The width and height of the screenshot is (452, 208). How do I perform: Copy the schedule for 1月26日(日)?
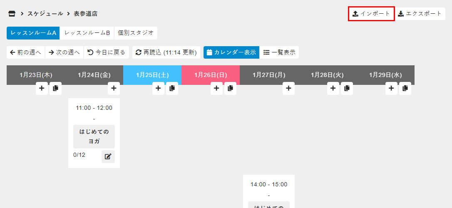tap(230, 88)
